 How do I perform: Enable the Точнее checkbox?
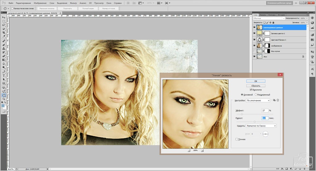click(237, 139)
